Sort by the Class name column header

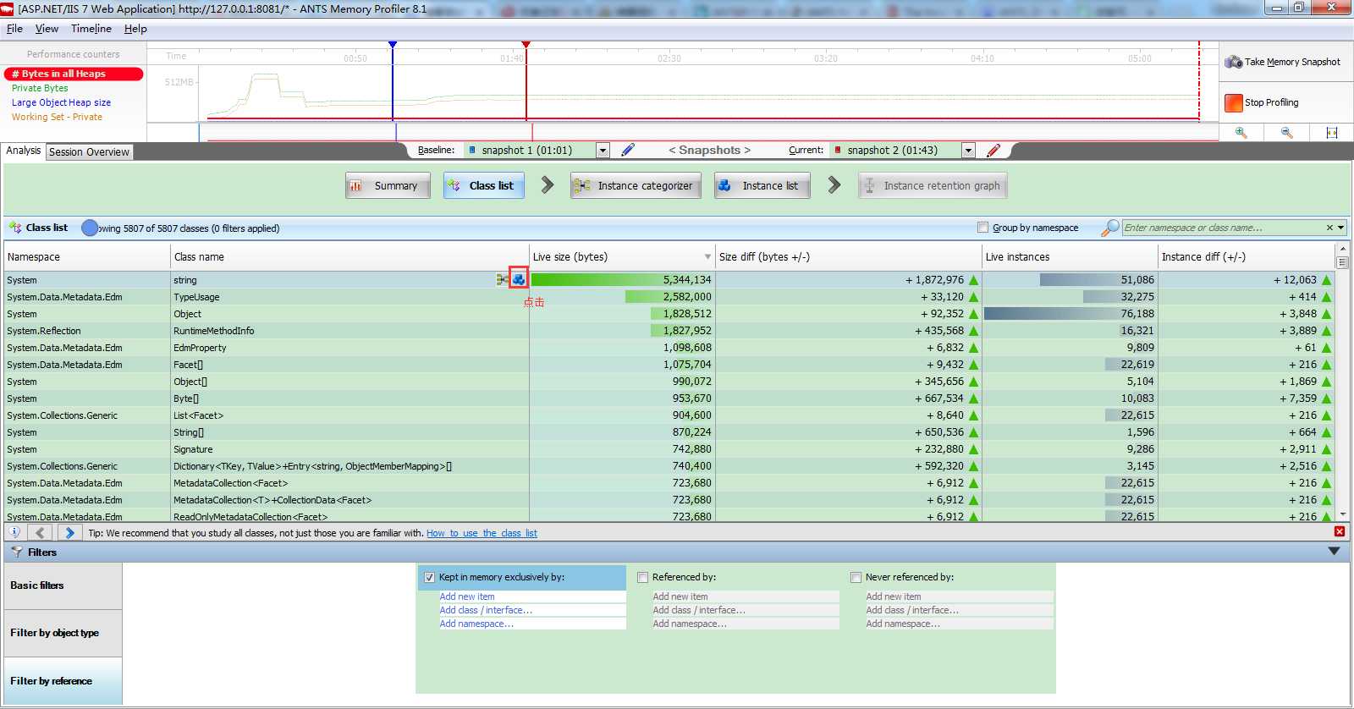tap(350, 257)
